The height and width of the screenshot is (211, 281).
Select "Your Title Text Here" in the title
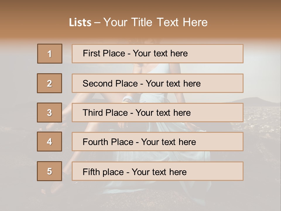[x=155, y=22]
